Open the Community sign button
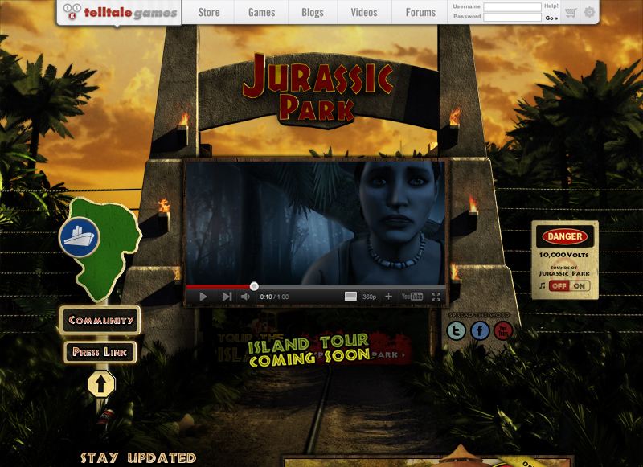Viewport: 643px width, 467px height. [101, 320]
